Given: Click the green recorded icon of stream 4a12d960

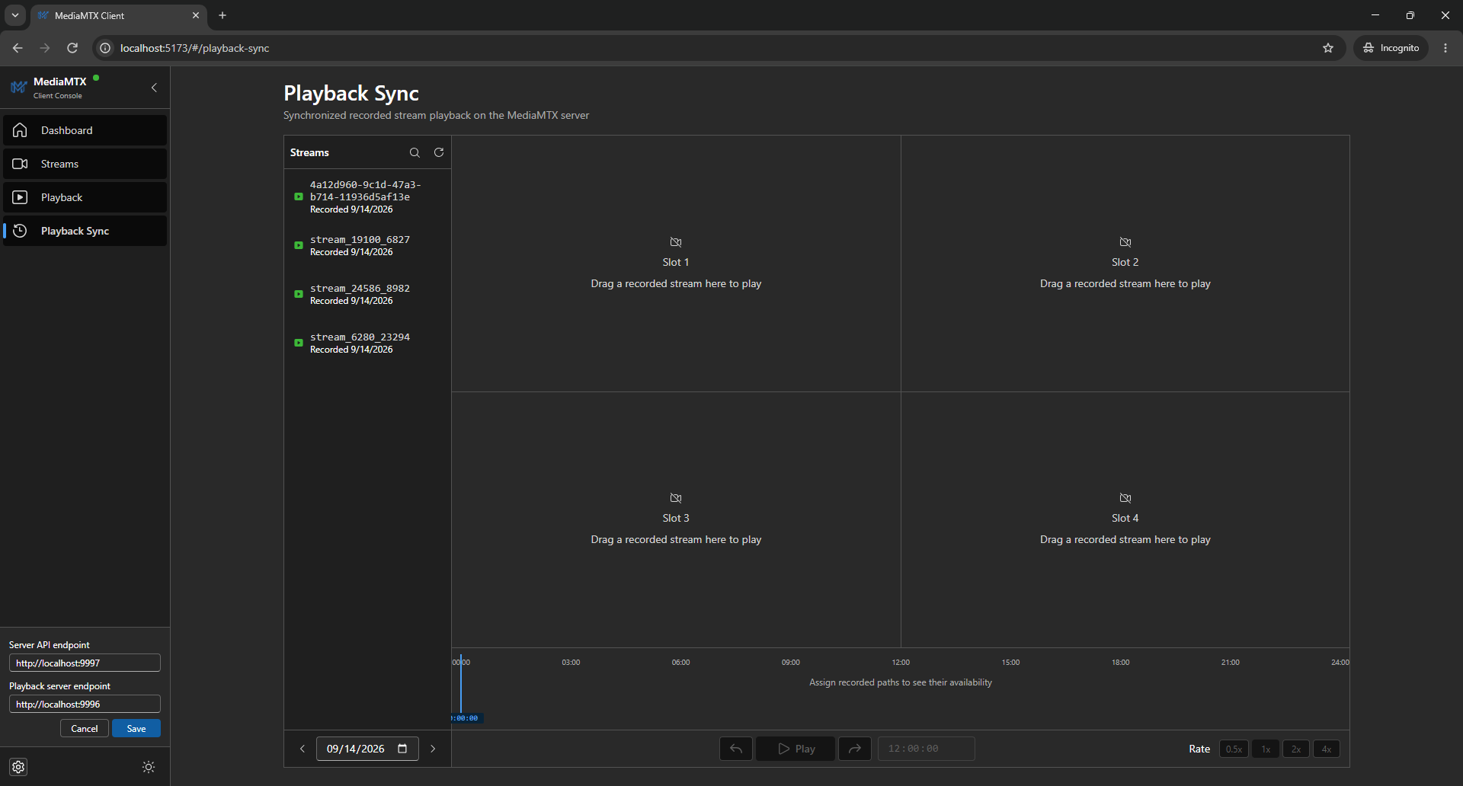Looking at the screenshot, I should click(299, 196).
